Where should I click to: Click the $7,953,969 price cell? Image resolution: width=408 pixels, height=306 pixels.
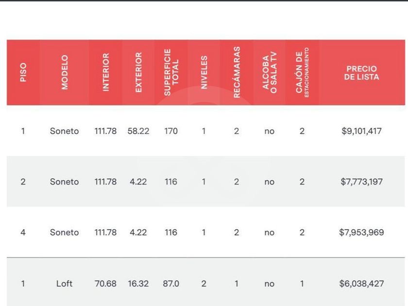click(361, 232)
